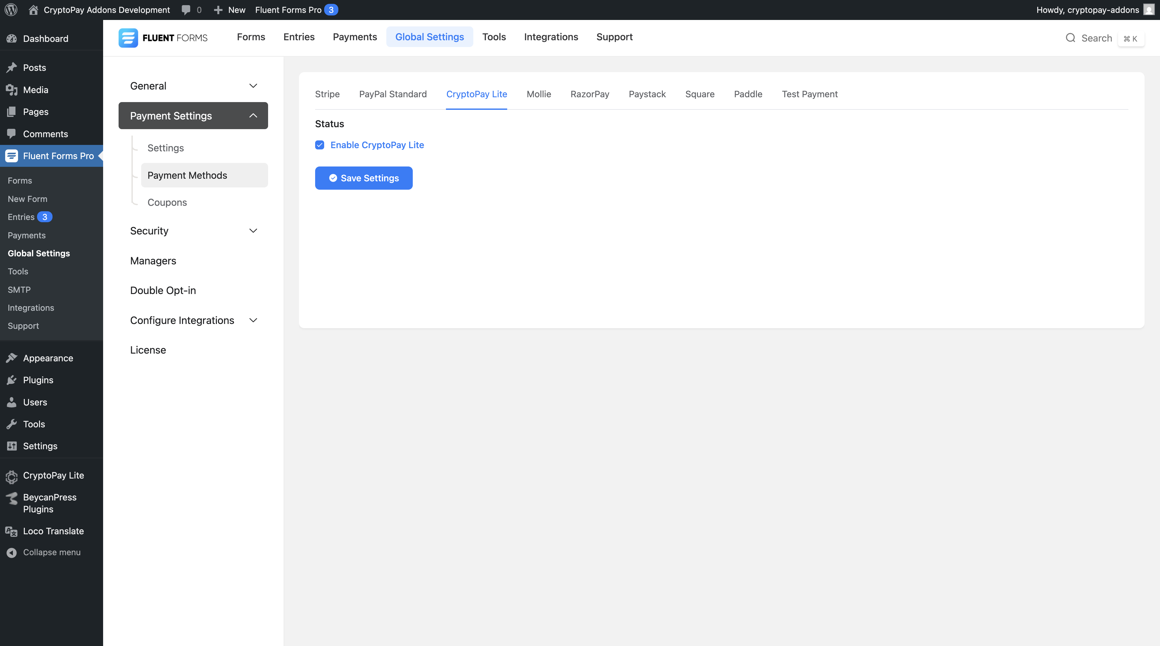Click the WordPress logo icon
The width and height of the screenshot is (1160, 646).
click(x=11, y=9)
